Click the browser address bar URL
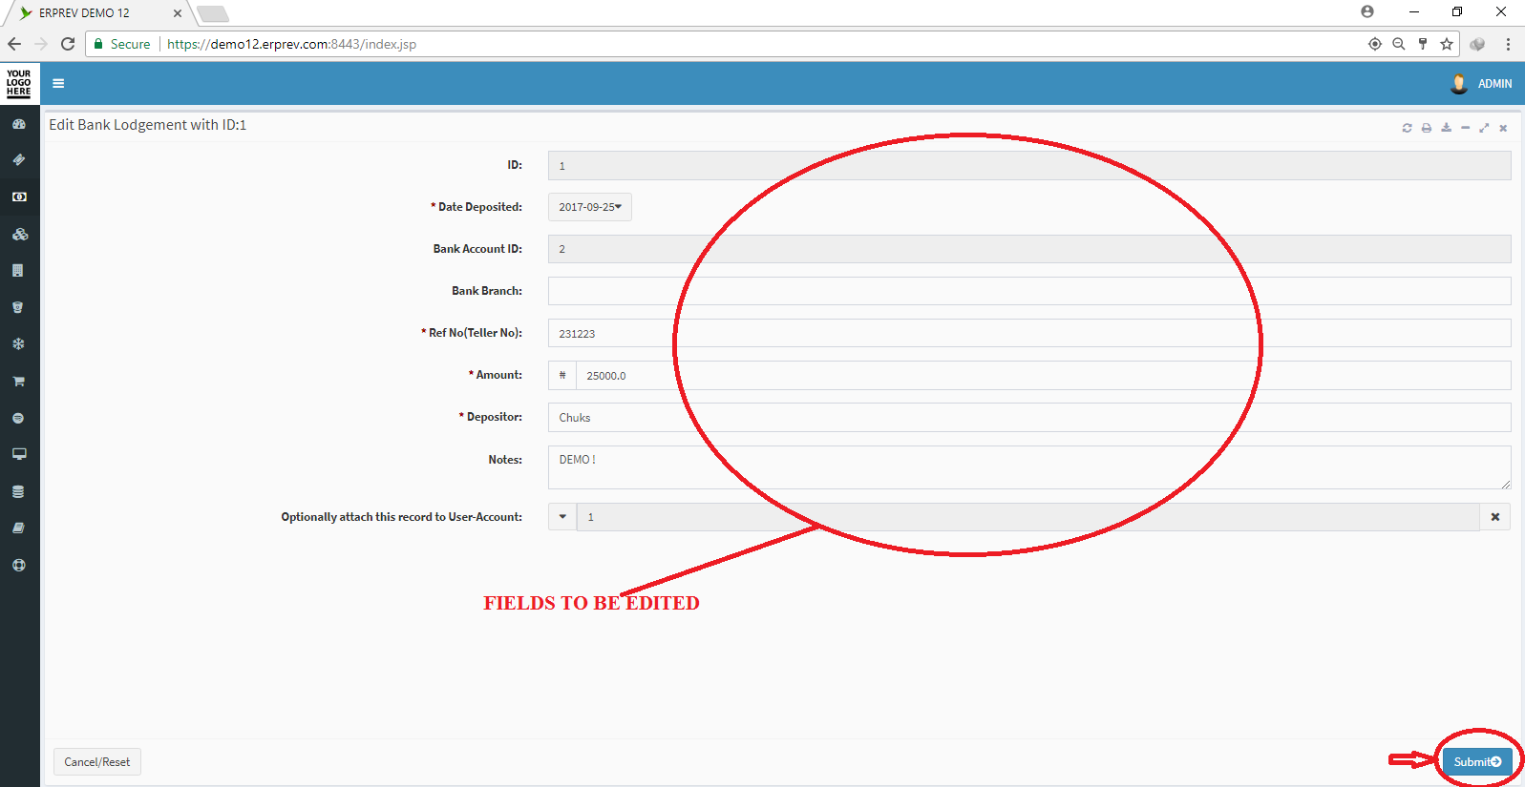 pyautogui.click(x=291, y=44)
